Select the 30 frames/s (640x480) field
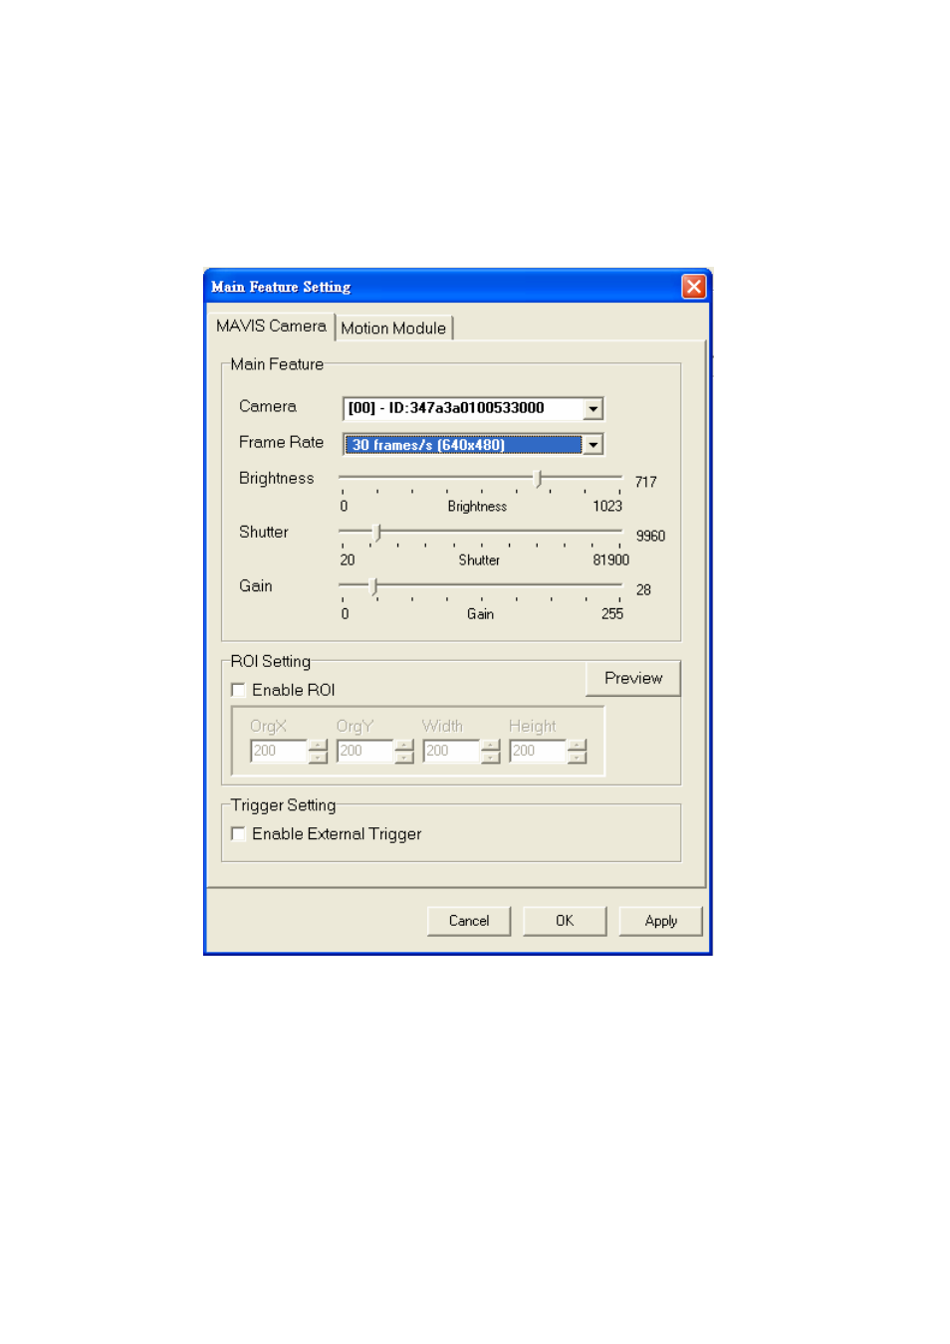The height and width of the screenshot is (1344, 950). click(x=463, y=444)
